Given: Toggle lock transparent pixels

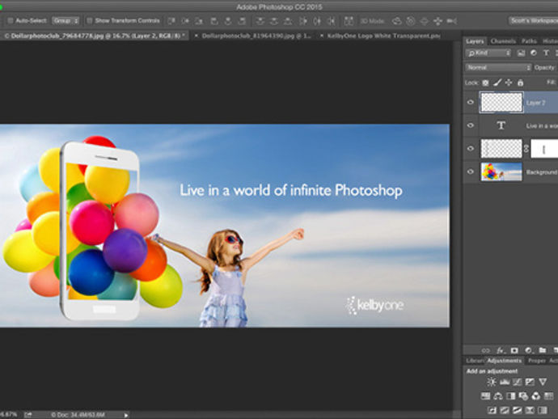Looking at the screenshot, I should tap(485, 83).
